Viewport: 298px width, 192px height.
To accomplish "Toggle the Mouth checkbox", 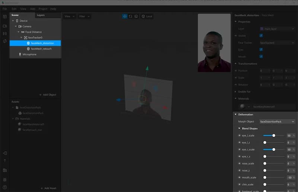I will pyautogui.click(x=261, y=57).
